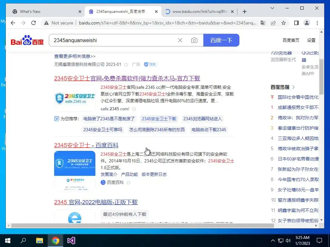This screenshot has width=330, height=247.
Task: Open Baidu image search camera icon
Action: (x=194, y=40)
